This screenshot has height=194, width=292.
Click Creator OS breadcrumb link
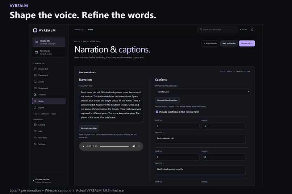(x=79, y=30)
